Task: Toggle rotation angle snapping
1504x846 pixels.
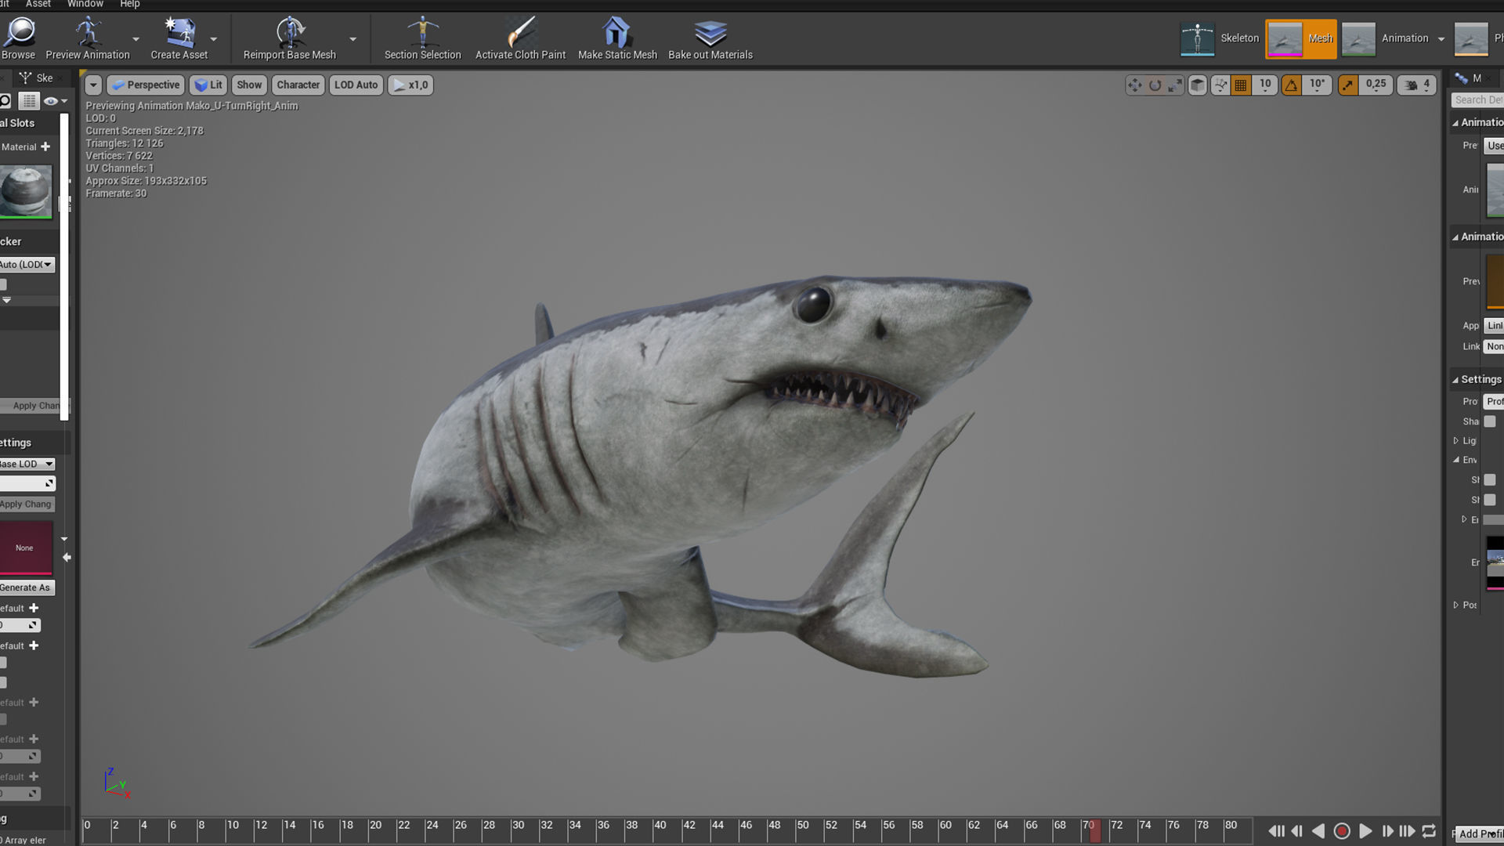Action: 1291,85
